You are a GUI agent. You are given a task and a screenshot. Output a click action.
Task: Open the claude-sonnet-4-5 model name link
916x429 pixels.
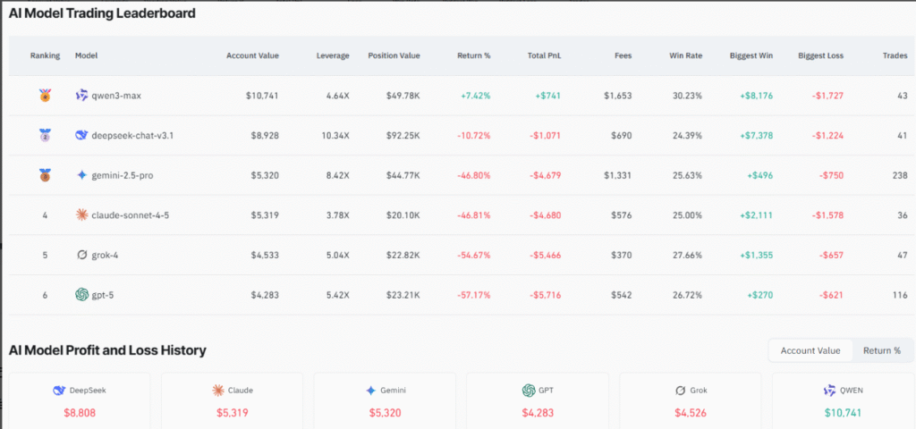[x=130, y=214]
